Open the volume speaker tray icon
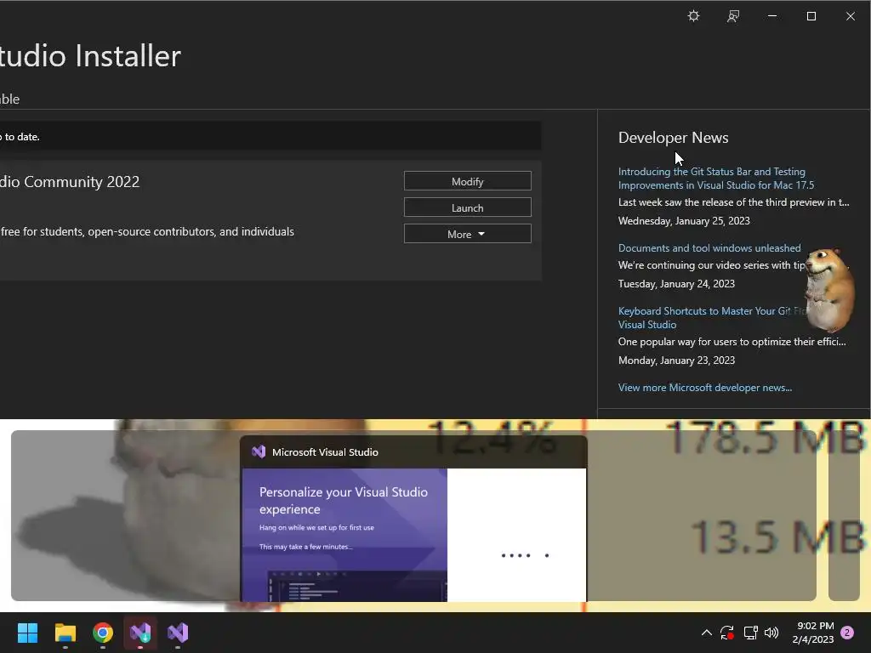Viewport: 871px width, 653px height. tap(771, 633)
